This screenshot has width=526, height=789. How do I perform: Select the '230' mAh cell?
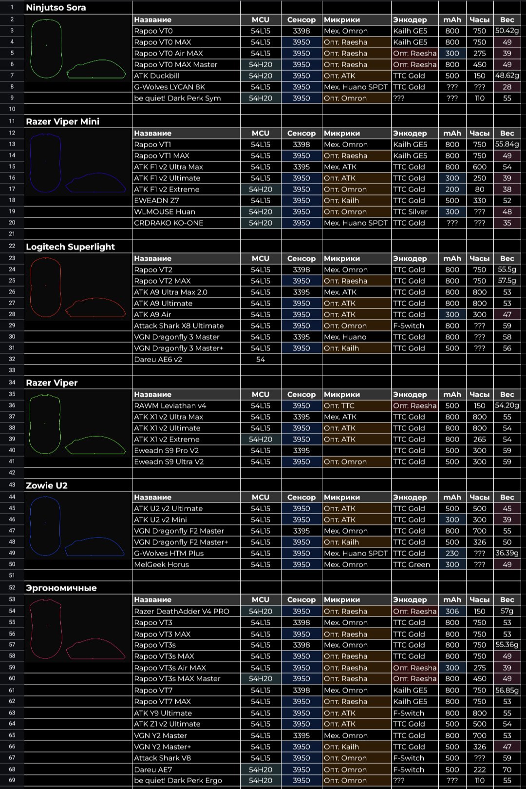point(452,553)
